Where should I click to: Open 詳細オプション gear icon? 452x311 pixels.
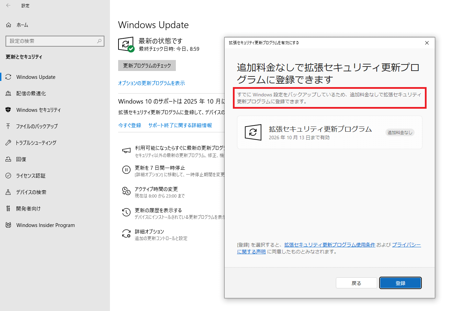click(126, 234)
